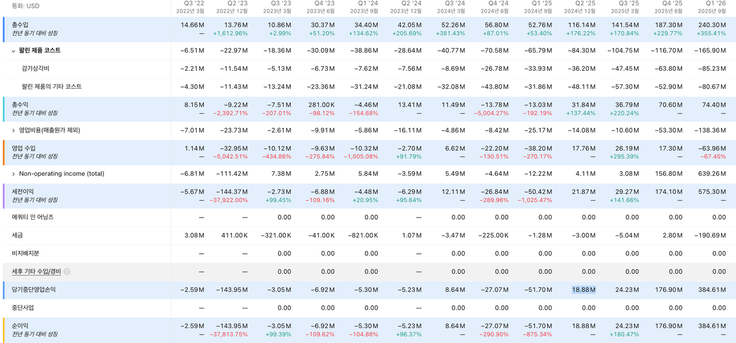Viewport: 736px width, 343px height.
Task: Collapse the 팔린 제품 코스트 row
Action: click(13, 51)
